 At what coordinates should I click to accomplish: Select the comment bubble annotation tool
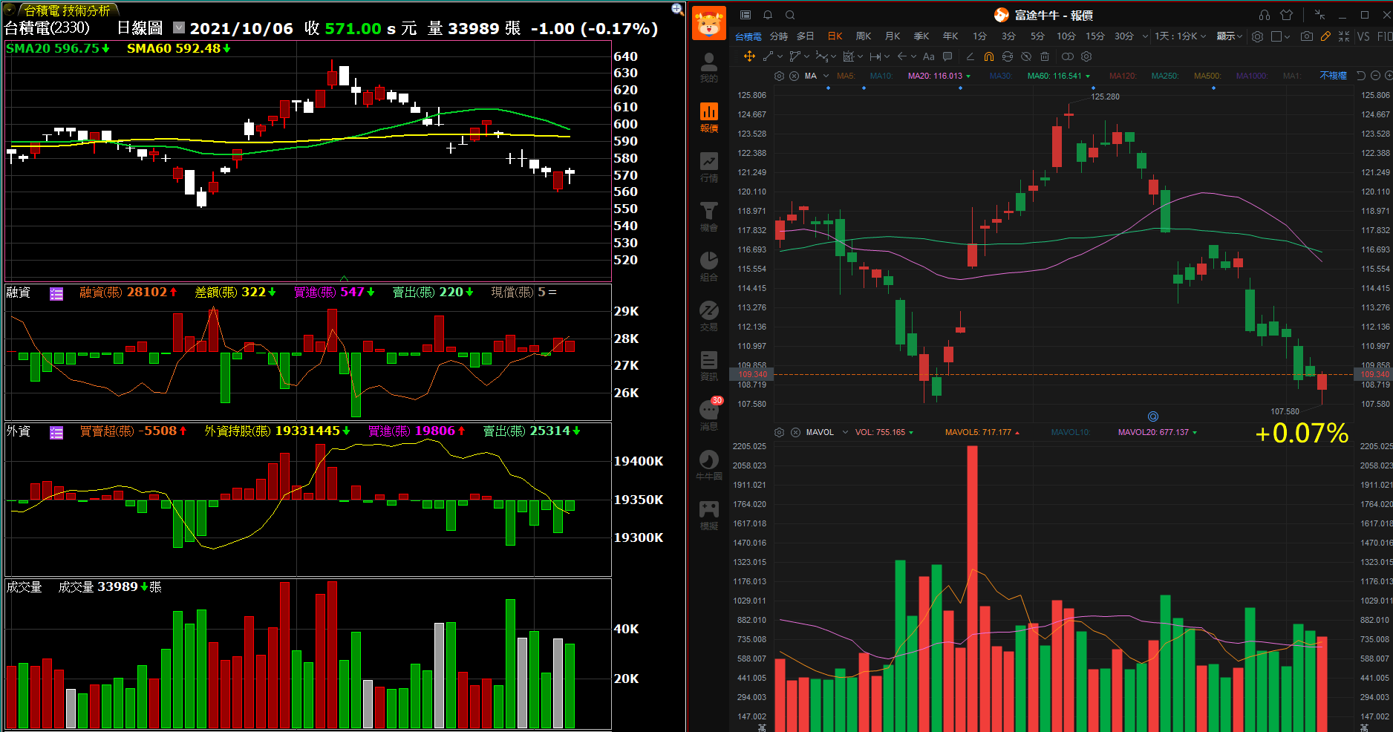947,56
